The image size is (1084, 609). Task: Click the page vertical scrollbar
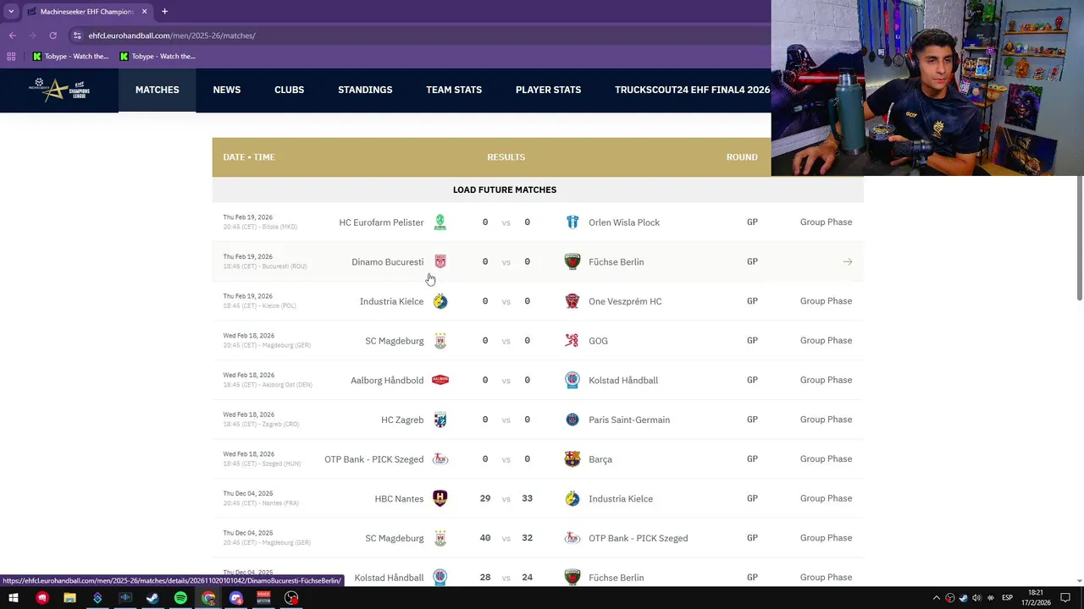click(1080, 237)
